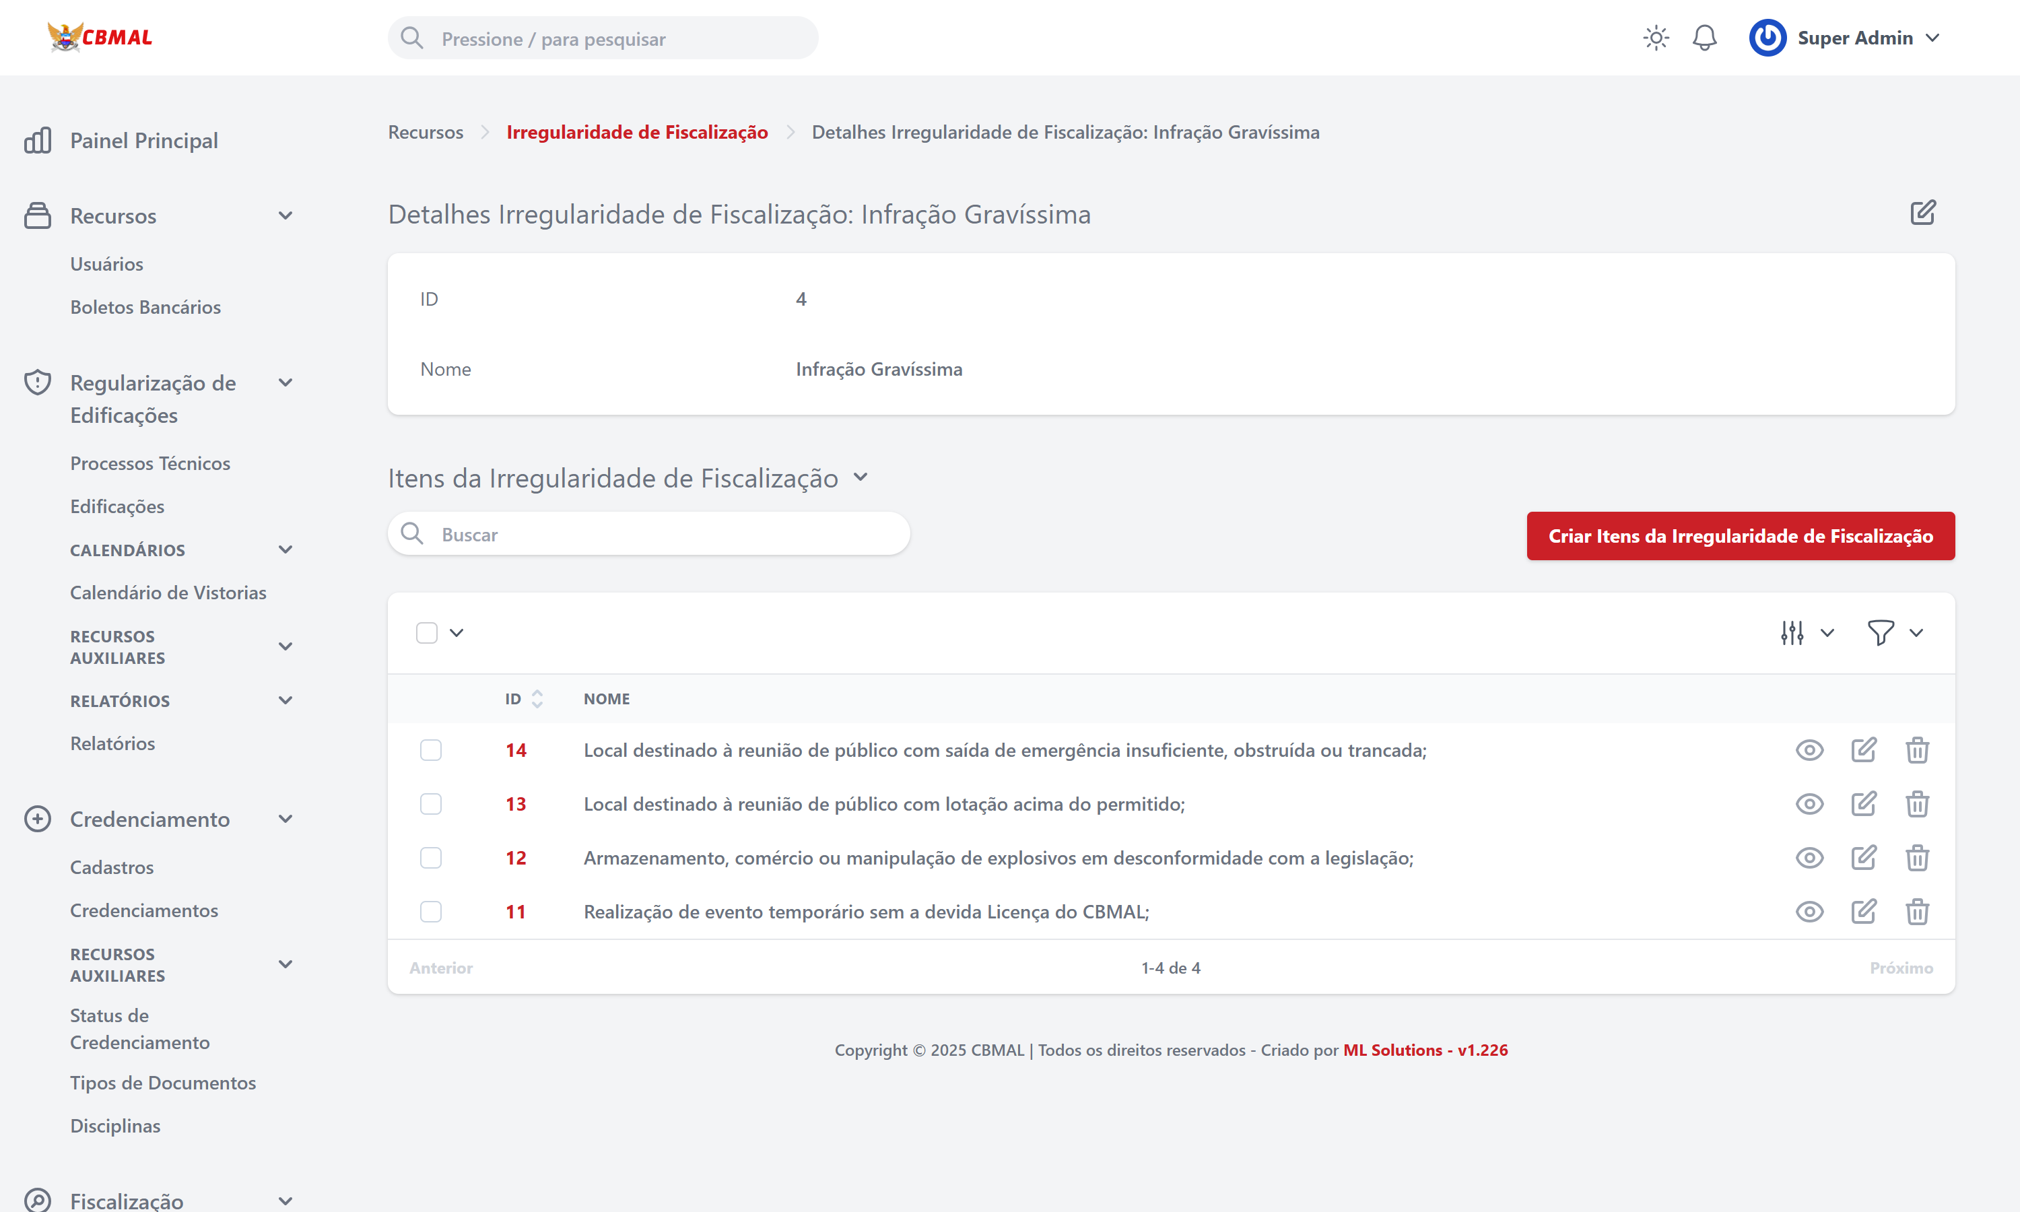
Task: Click Criar Itens da Irregularidade de Fiscalização button
Action: point(1739,536)
